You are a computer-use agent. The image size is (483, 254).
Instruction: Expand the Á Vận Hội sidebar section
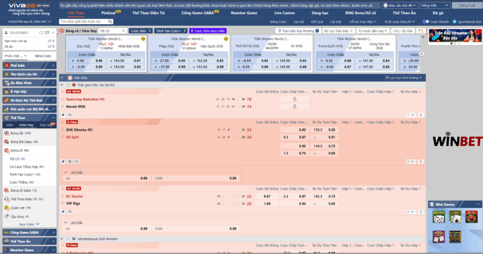pos(29,92)
